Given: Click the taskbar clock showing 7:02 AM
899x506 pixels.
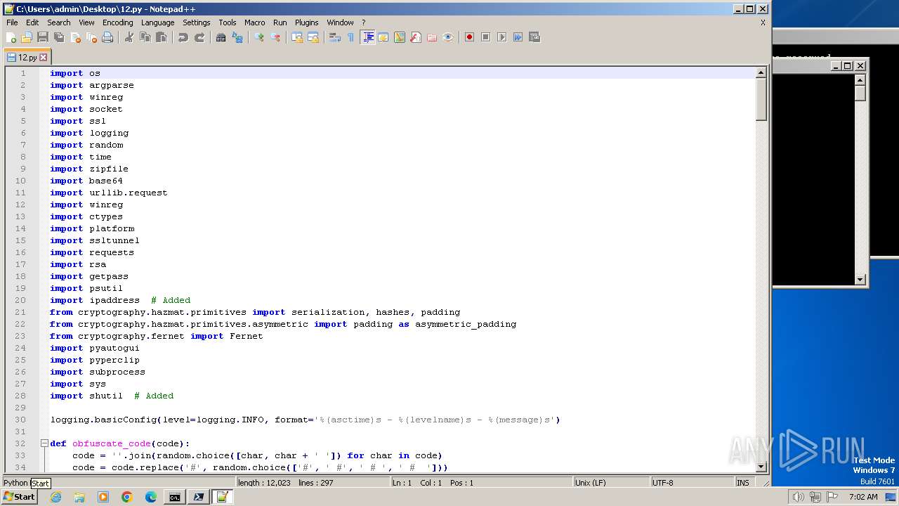Looking at the screenshot, I should (863, 497).
